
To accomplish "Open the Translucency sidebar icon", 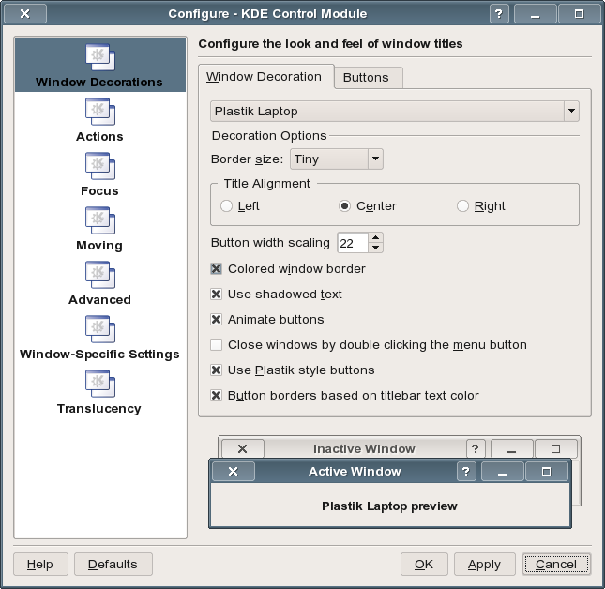I will pos(100,384).
